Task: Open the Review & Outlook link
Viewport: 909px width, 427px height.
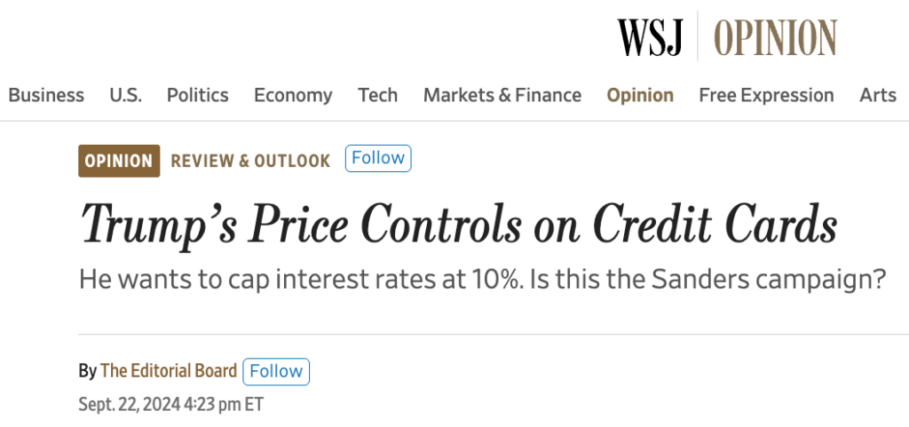Action: pos(250,161)
